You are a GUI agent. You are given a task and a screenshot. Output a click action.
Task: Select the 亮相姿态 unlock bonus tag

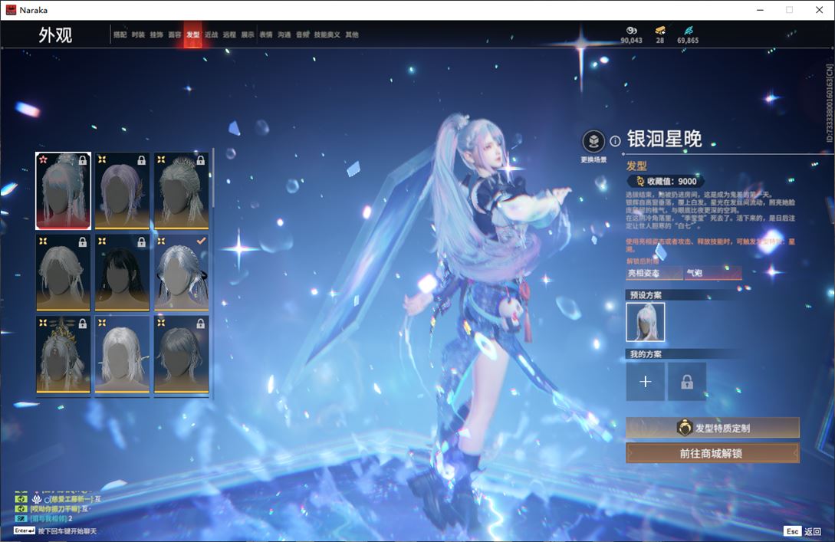[654, 273]
